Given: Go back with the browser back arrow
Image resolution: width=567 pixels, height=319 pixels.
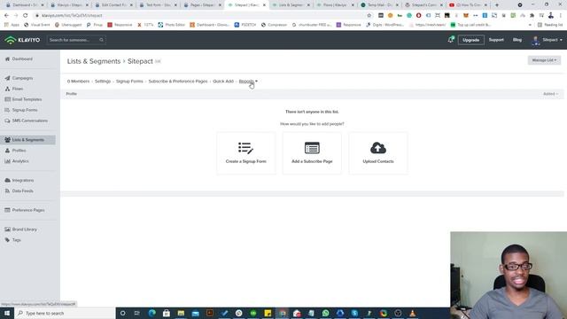Looking at the screenshot, I should (x=6, y=16).
